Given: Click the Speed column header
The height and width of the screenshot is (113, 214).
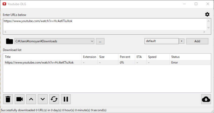Looking at the screenshot, I should [158, 57].
